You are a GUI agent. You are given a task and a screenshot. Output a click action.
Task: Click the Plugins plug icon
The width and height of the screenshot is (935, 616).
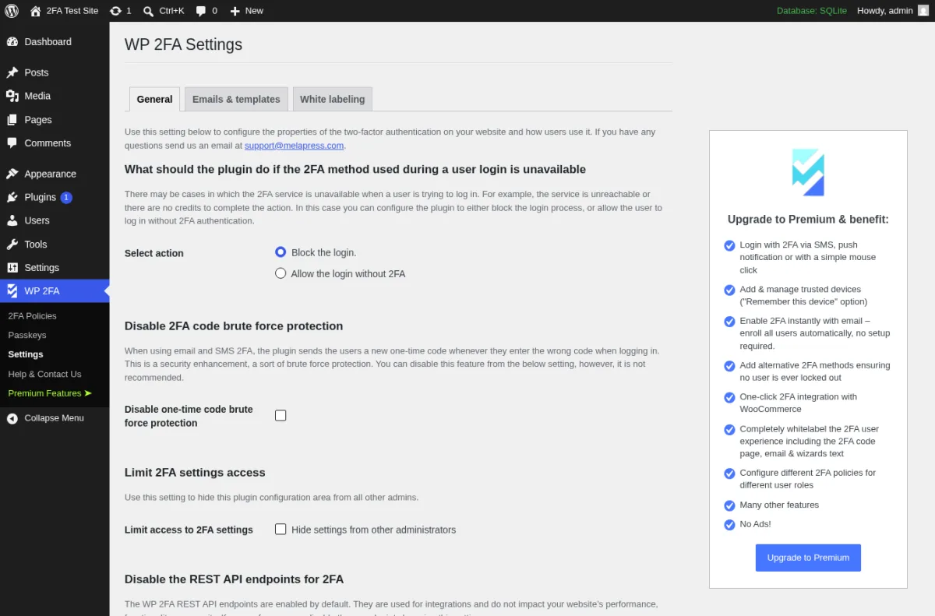click(x=12, y=197)
